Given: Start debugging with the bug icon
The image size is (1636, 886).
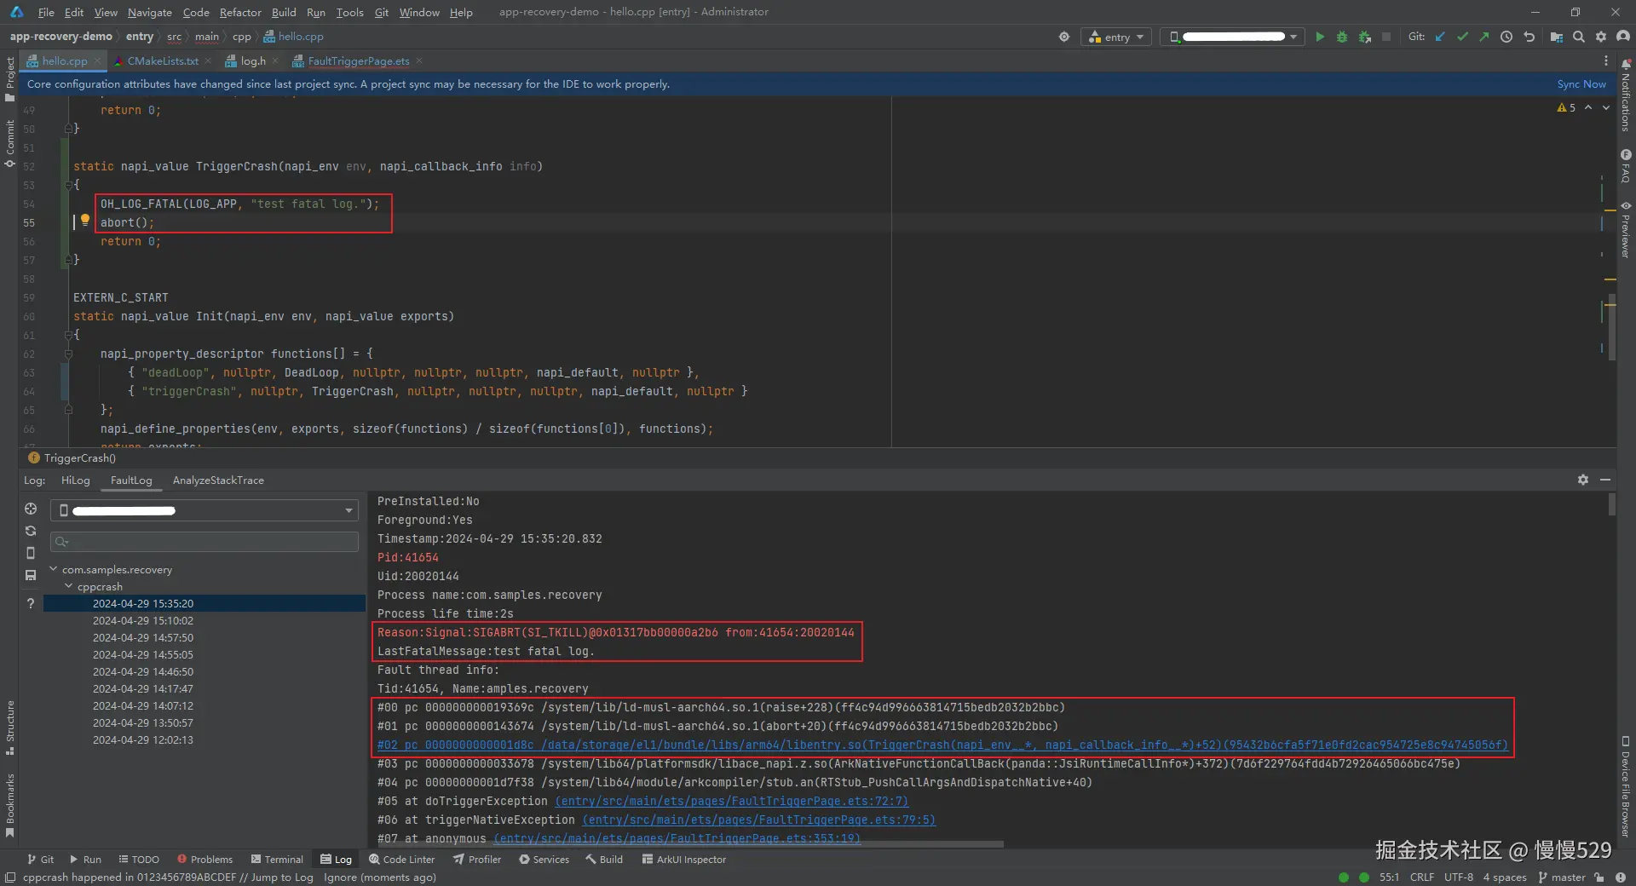Looking at the screenshot, I should 1342,37.
